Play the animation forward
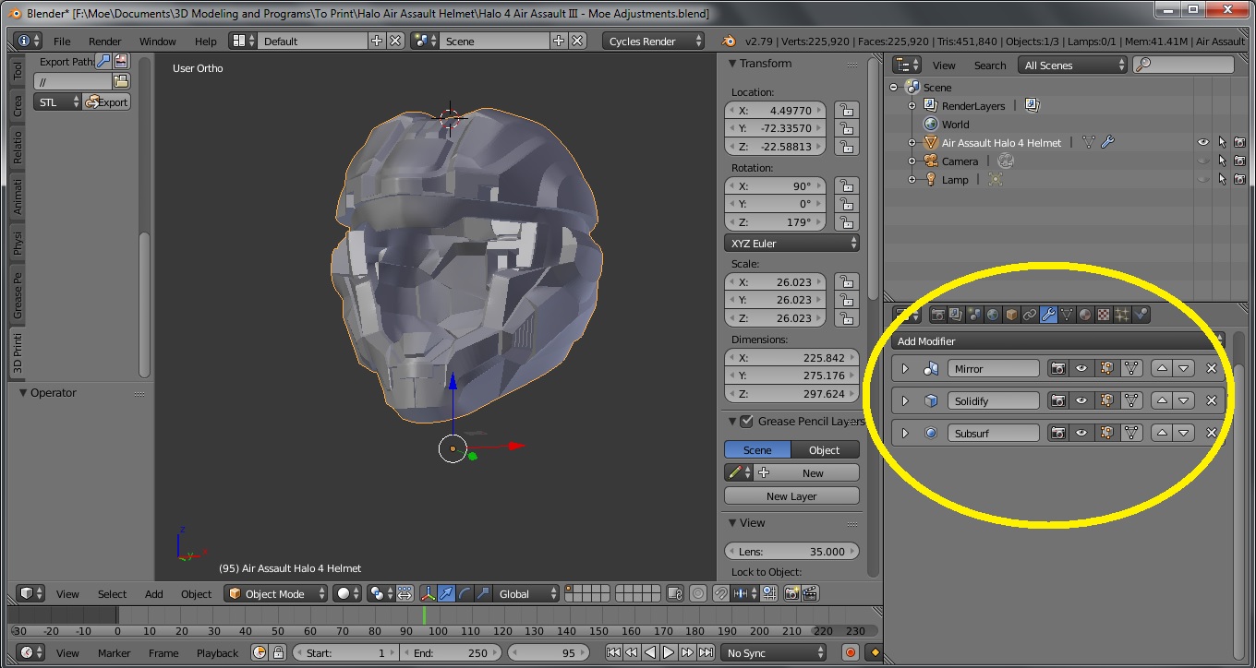 [x=669, y=652]
